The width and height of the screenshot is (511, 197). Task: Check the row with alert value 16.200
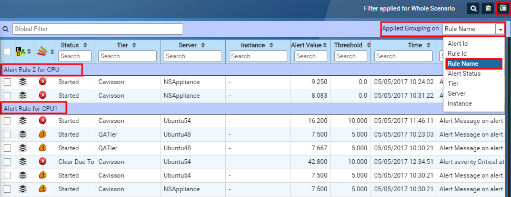(x=7, y=121)
